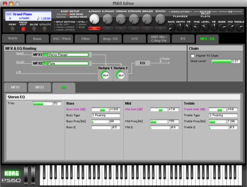Click the FB knob under PLATE
Screen dimensions: 247x187
click(214, 27)
